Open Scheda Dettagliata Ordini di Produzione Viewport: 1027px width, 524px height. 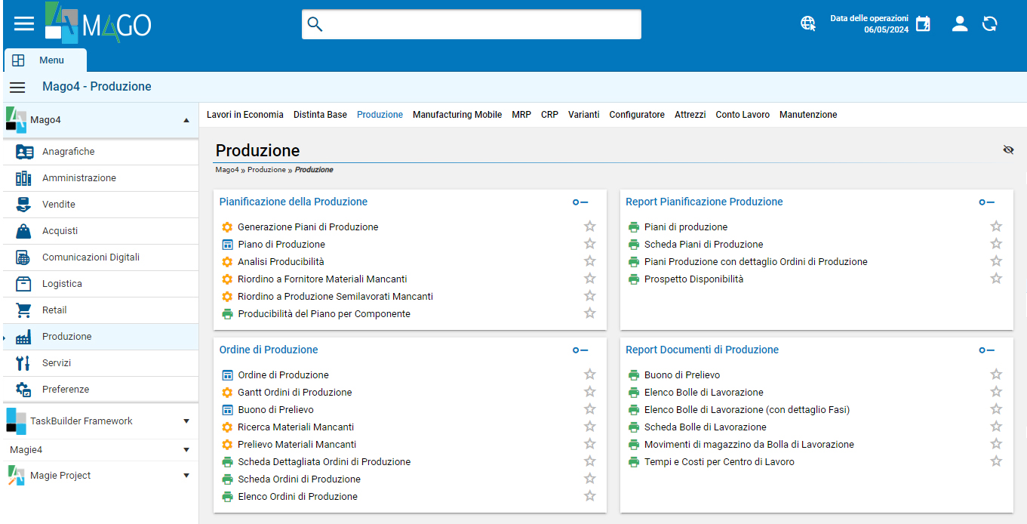coord(324,462)
